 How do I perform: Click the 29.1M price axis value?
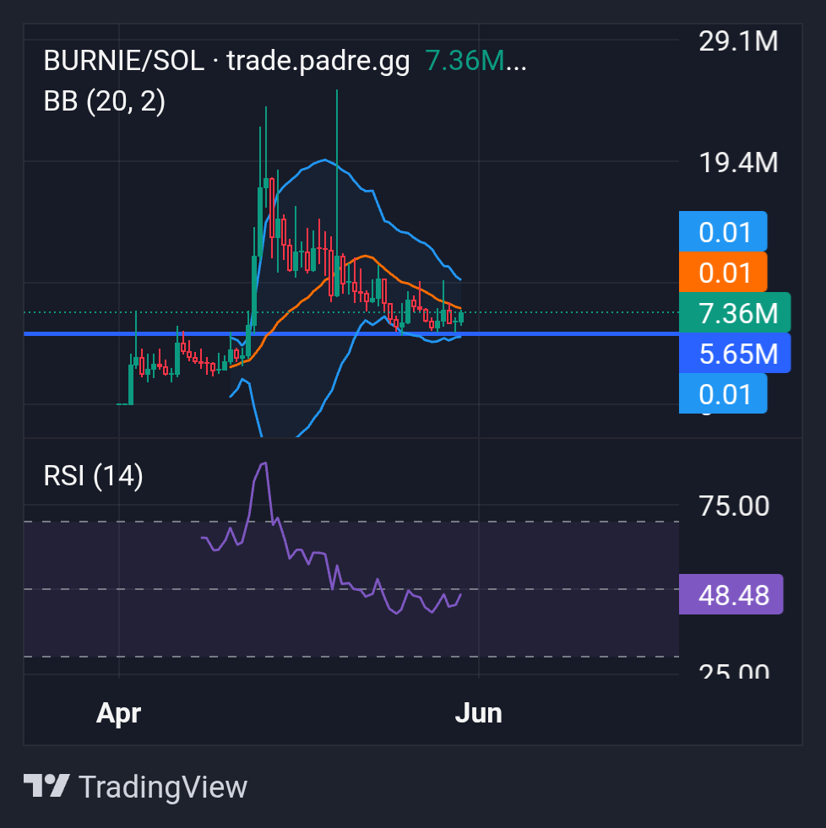pos(738,41)
